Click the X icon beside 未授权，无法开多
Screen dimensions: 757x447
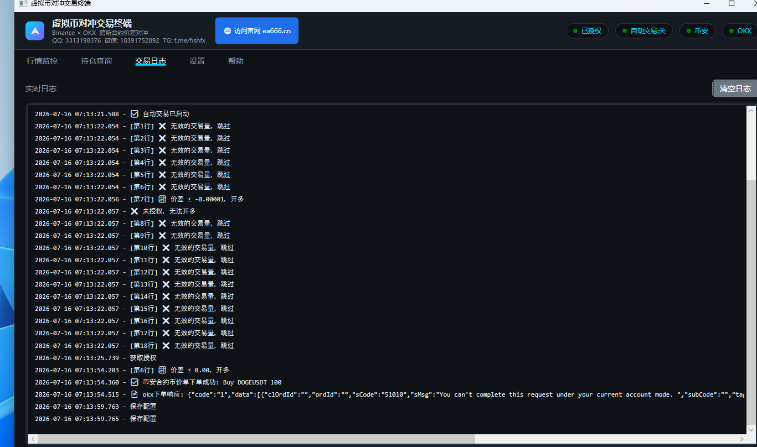[135, 211]
